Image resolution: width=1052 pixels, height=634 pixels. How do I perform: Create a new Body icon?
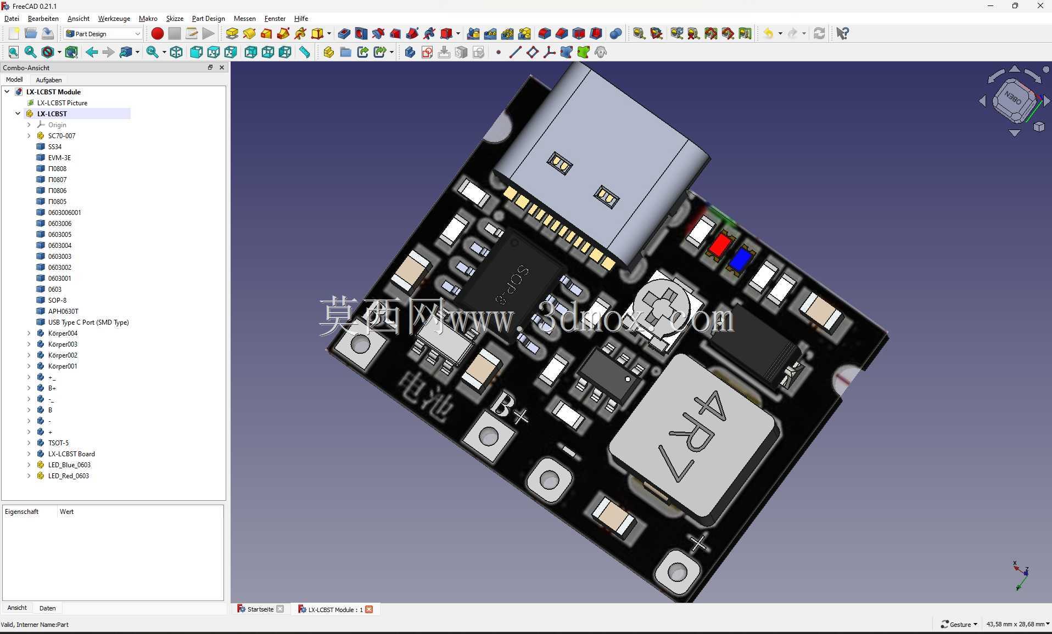[x=410, y=52]
